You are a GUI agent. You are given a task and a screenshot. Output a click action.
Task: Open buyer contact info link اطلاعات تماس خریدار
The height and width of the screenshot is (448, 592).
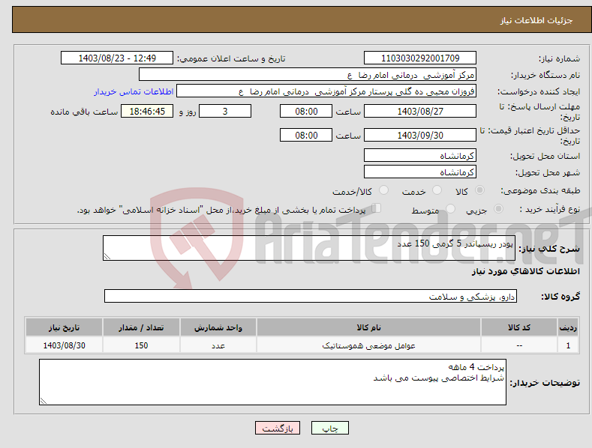point(134,91)
